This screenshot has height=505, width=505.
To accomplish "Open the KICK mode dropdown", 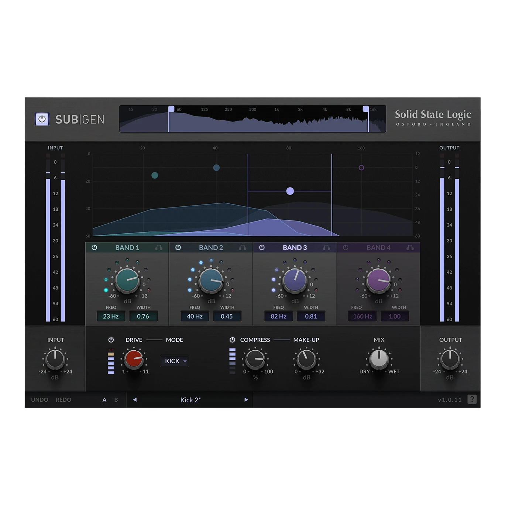I will 175,361.
